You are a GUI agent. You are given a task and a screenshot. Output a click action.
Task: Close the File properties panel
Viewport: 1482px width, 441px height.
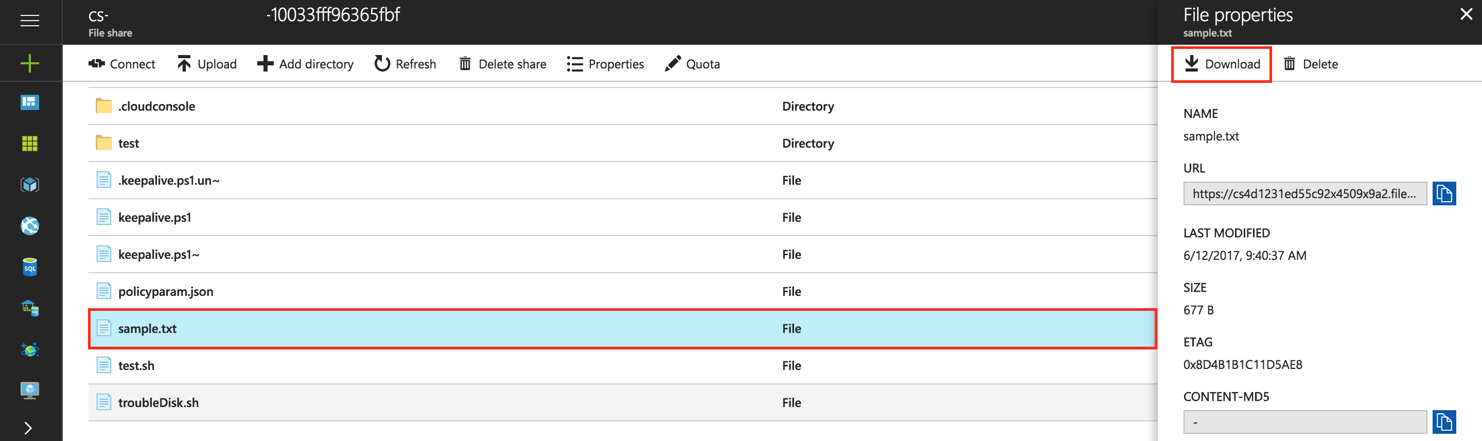pos(1466,14)
